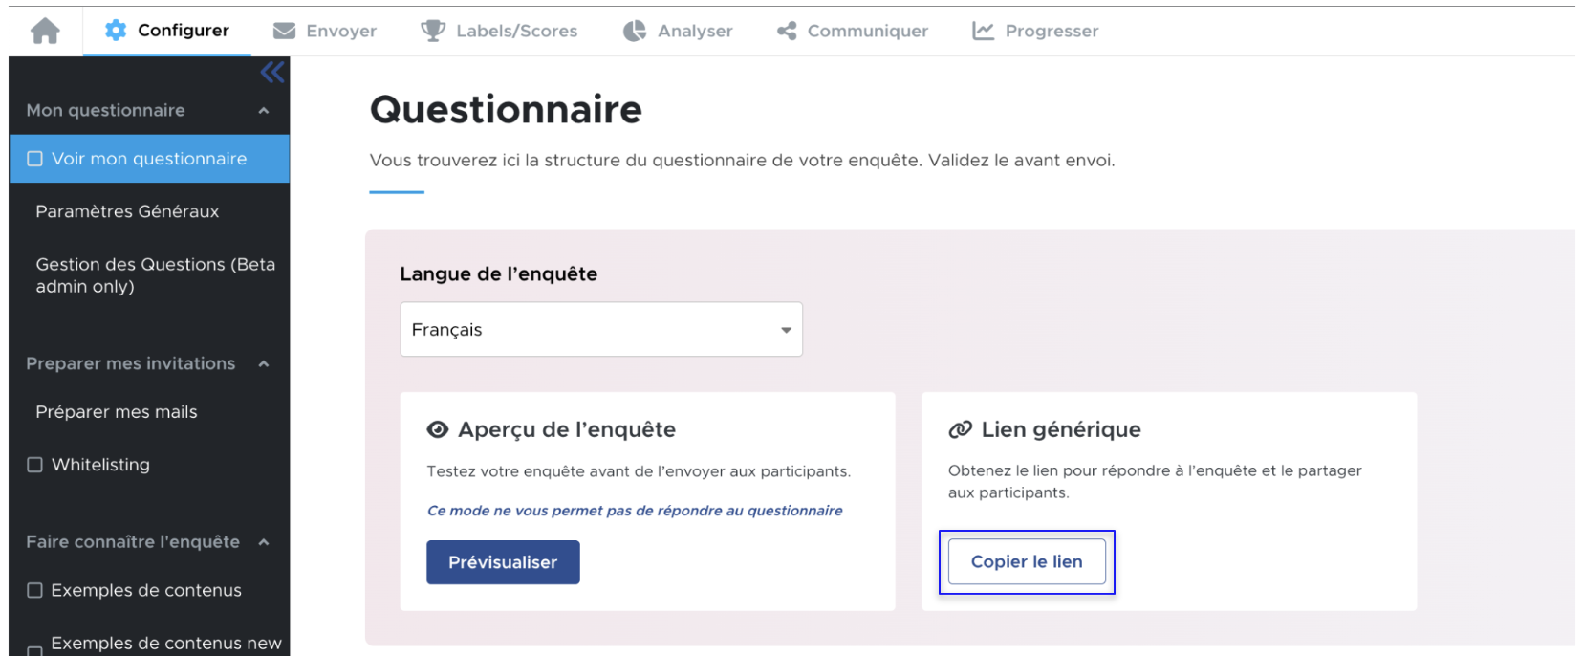Image resolution: width=1583 pixels, height=656 pixels.
Task: Collapse the Preparer mes invitations section
Action: click(264, 364)
